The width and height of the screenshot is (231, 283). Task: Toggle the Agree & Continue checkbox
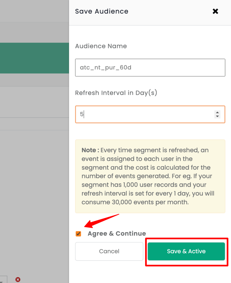[x=78, y=234]
